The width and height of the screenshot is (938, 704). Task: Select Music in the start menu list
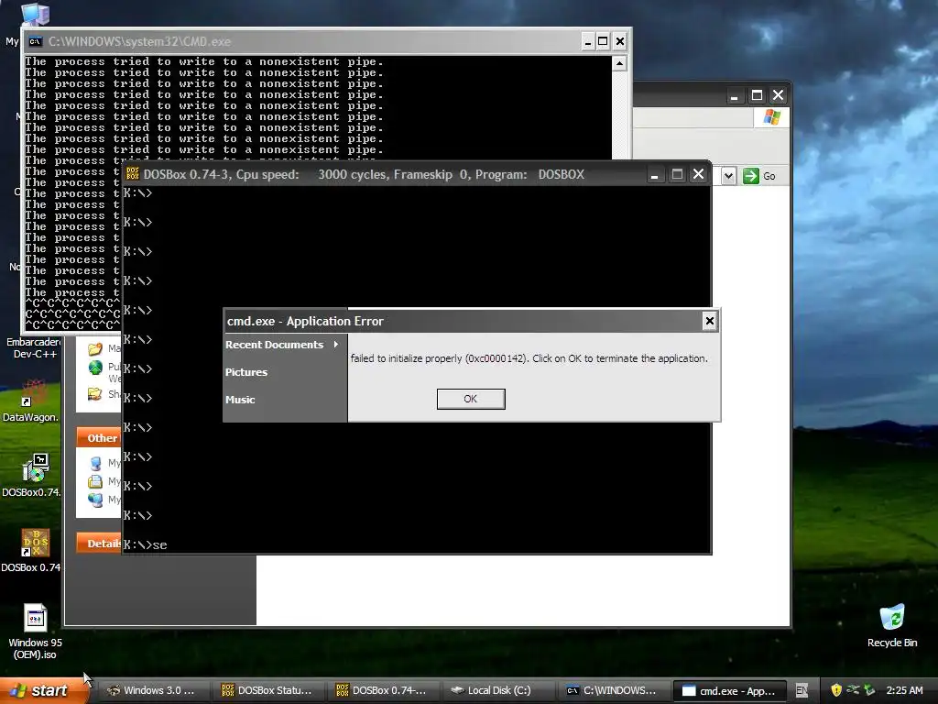point(240,400)
